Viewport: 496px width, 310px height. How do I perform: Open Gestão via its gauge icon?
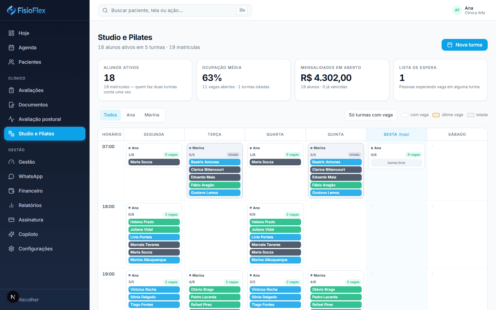point(11,162)
